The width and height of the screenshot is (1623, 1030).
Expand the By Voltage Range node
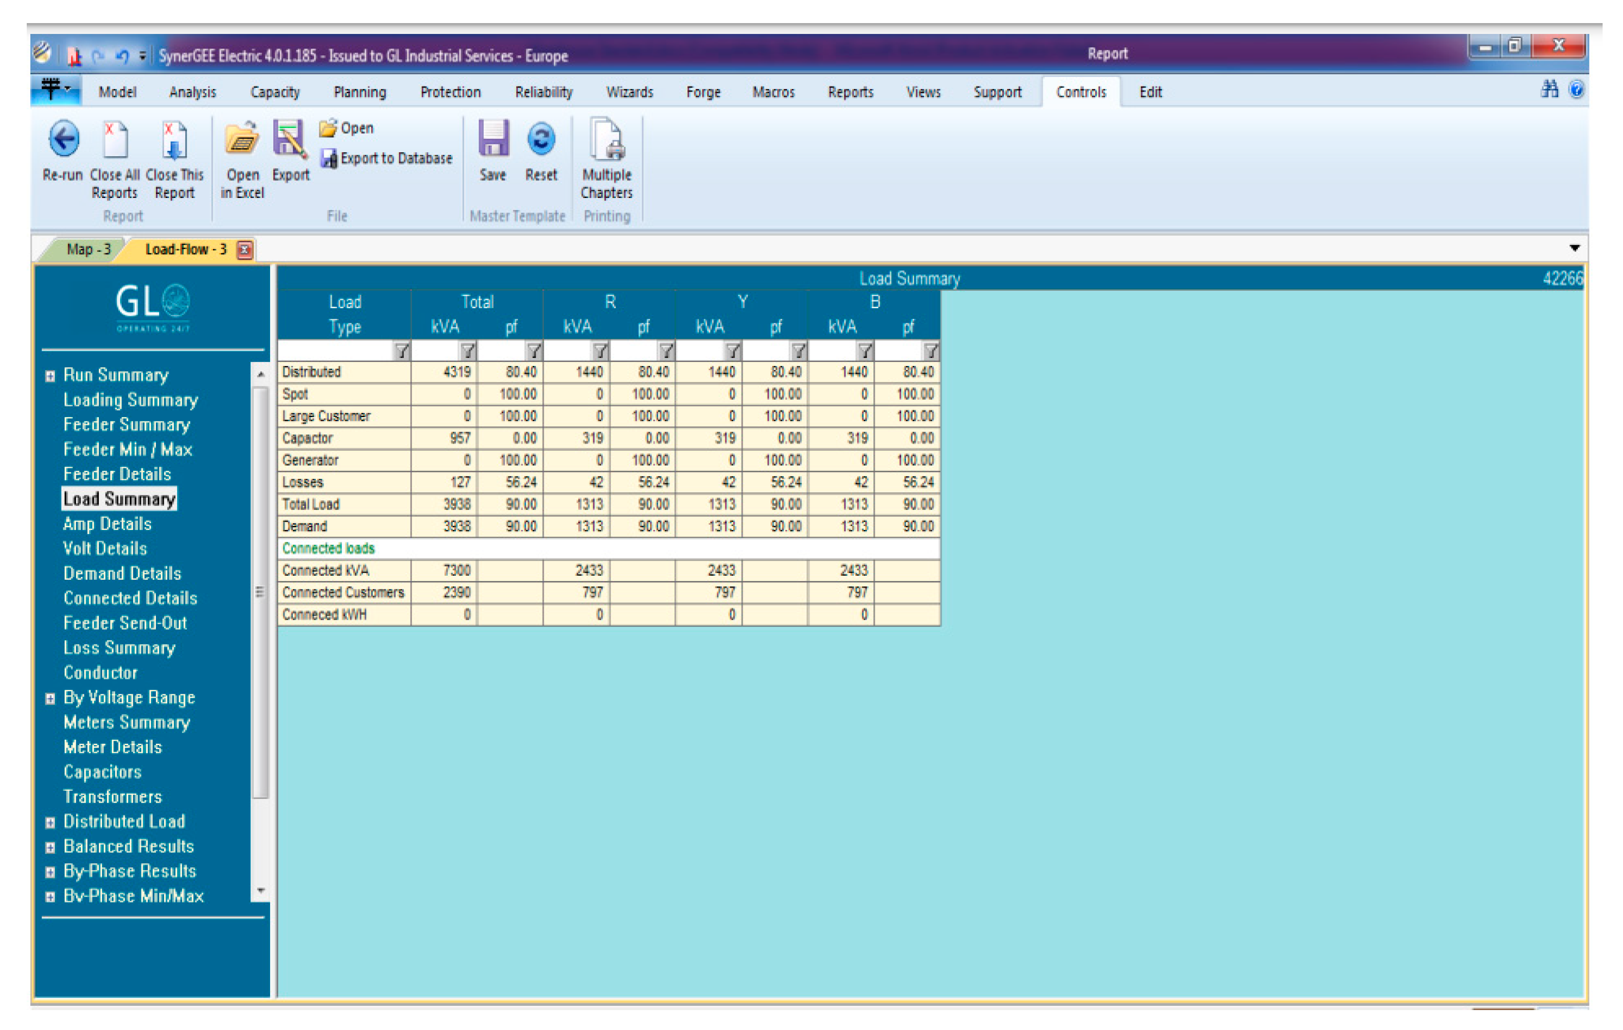[50, 698]
